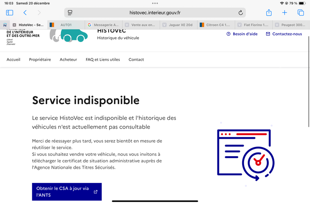The image size is (310, 204).
Task: Open page settings icon in address bar
Action: tap(70, 13)
